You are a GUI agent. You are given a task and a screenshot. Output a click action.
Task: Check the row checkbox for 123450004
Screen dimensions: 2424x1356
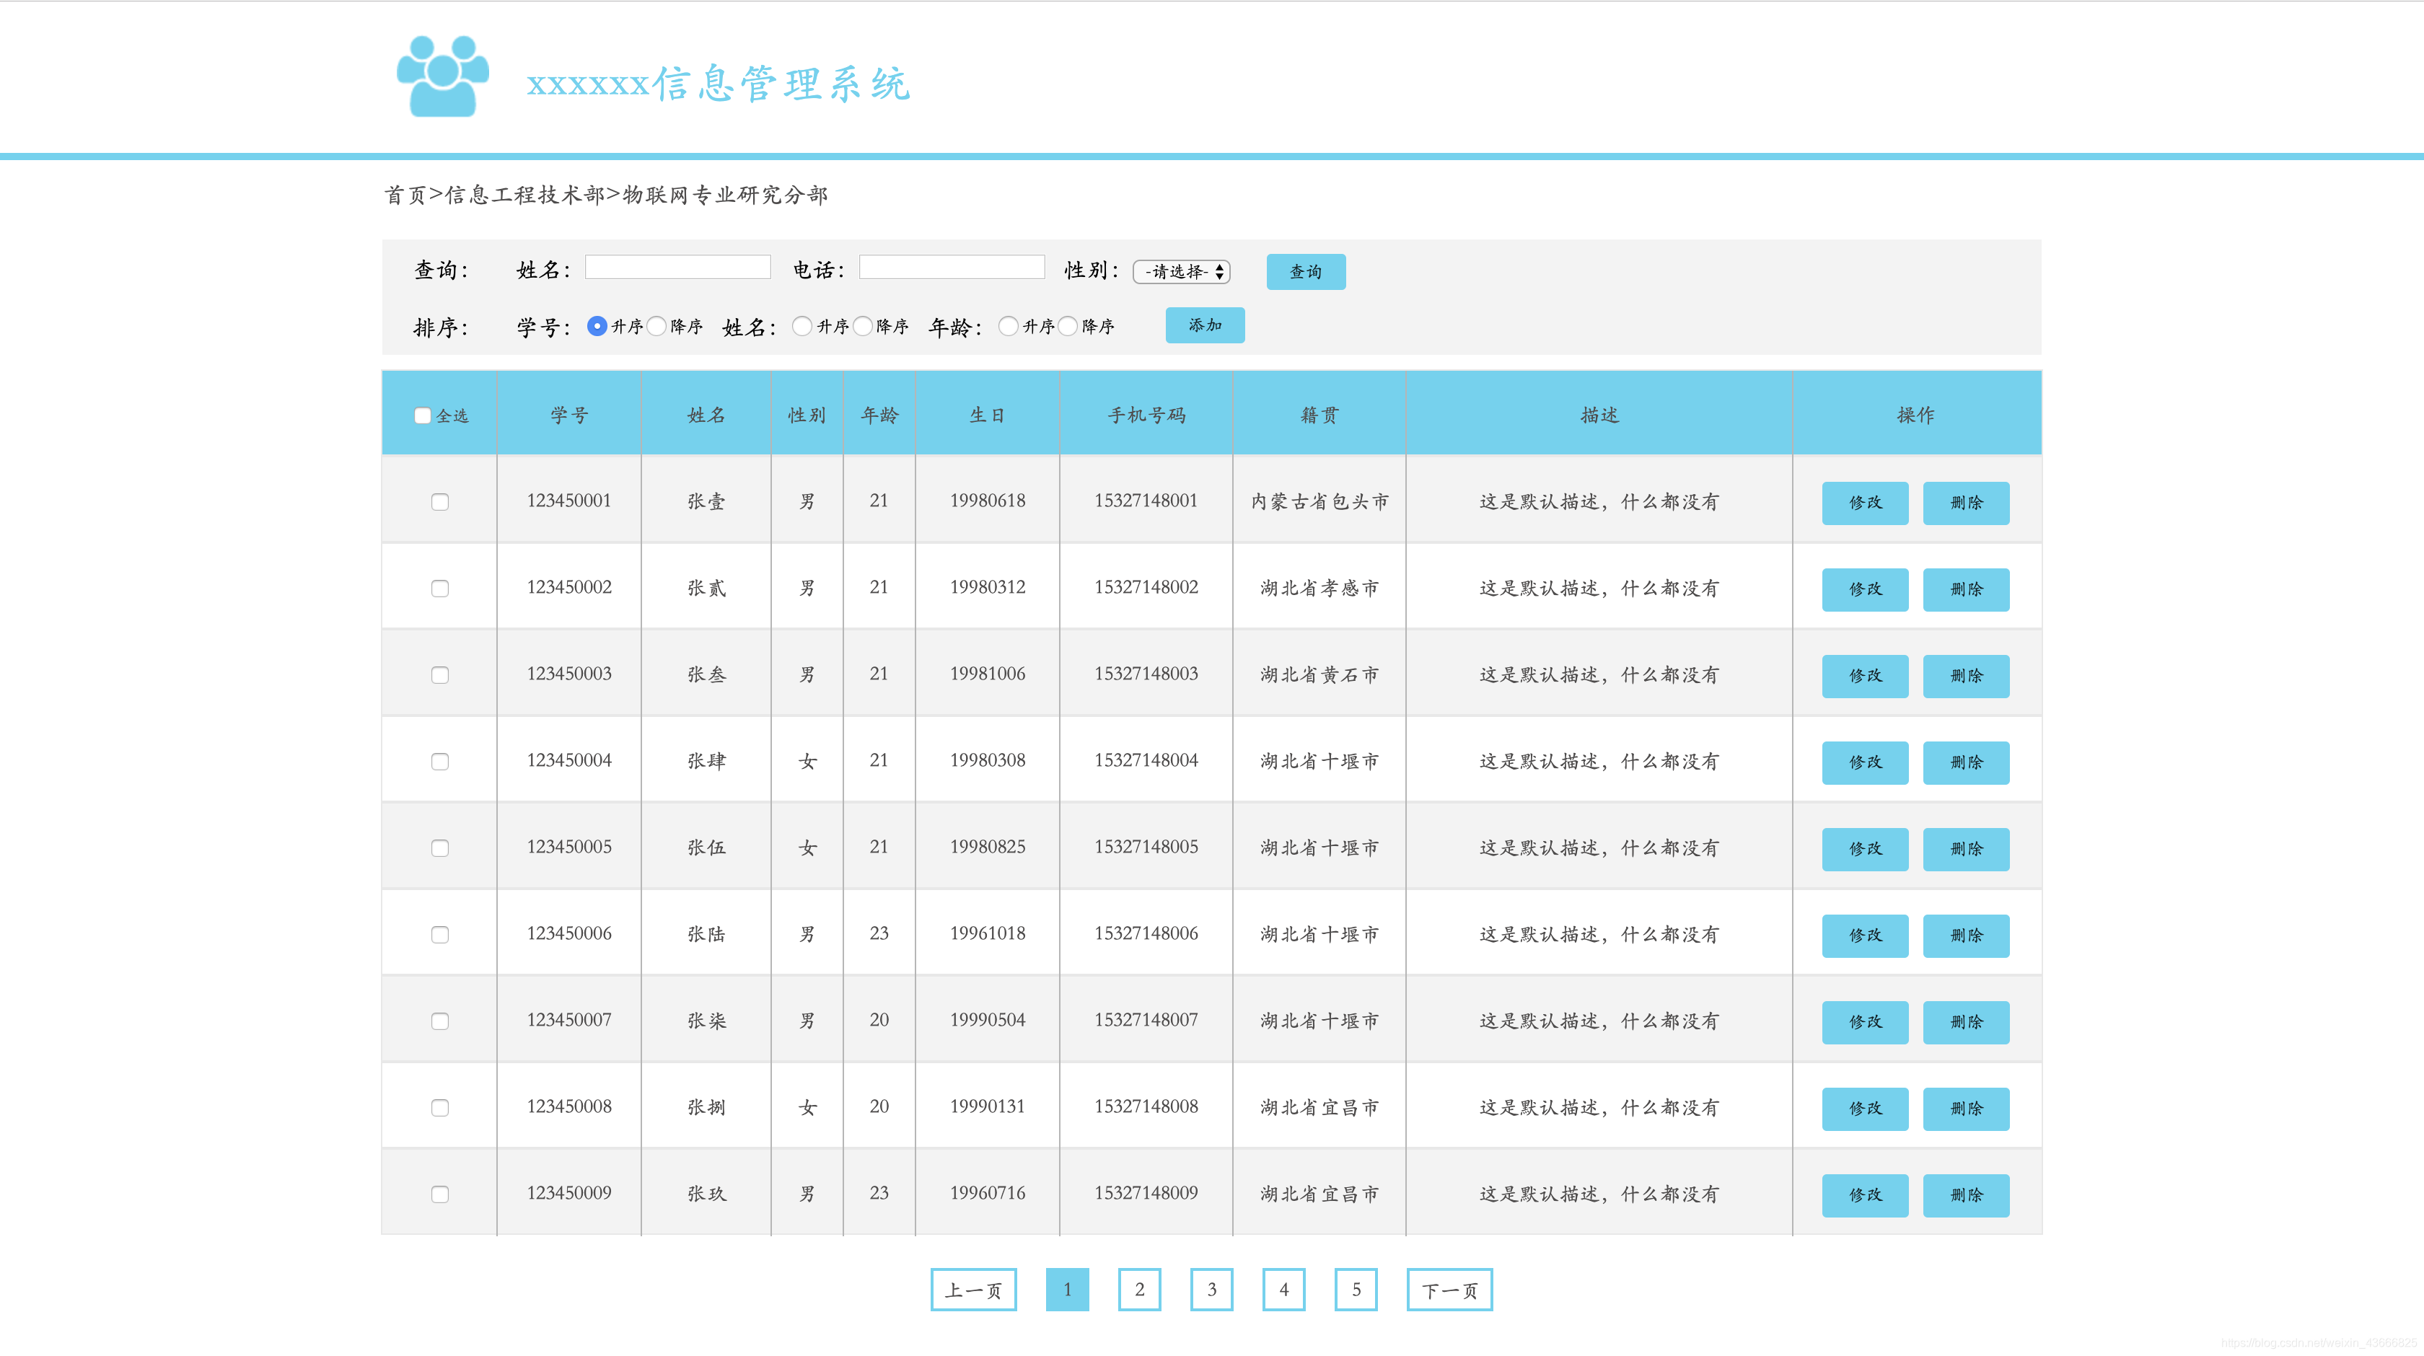(439, 761)
